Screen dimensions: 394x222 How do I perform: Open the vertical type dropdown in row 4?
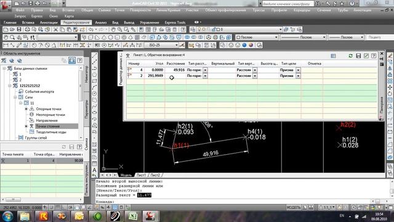[x=255, y=70]
